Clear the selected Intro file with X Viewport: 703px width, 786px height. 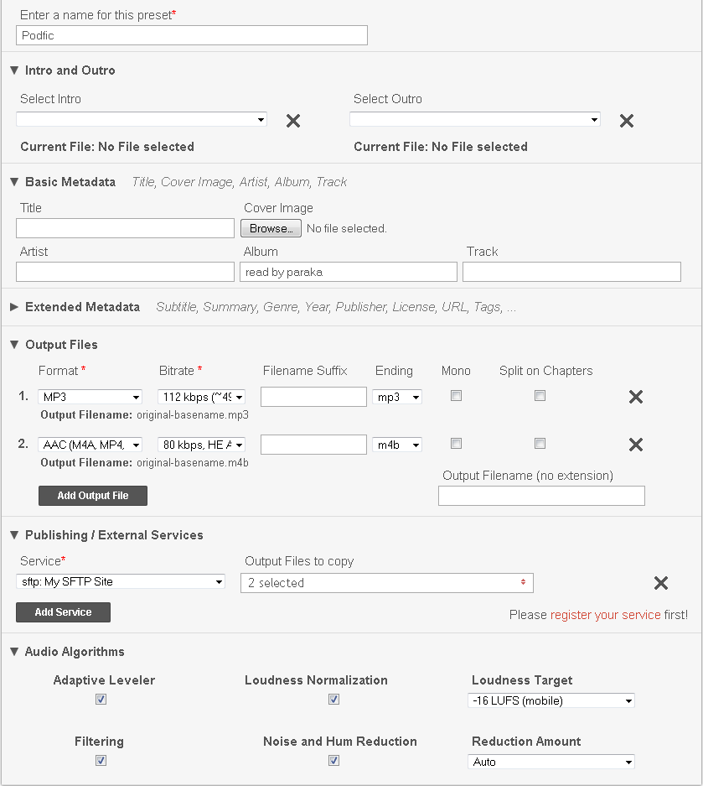pos(293,121)
